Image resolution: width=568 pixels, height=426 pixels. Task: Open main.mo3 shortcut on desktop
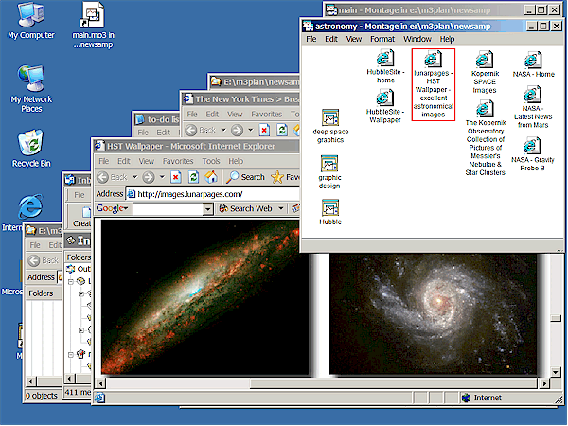coord(93,25)
